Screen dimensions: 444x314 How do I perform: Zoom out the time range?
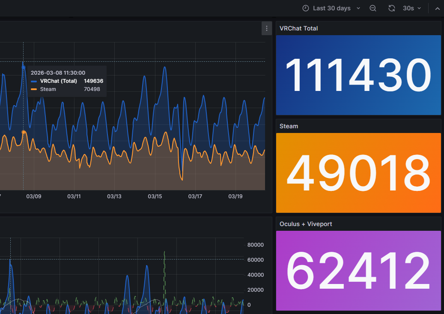click(x=373, y=9)
